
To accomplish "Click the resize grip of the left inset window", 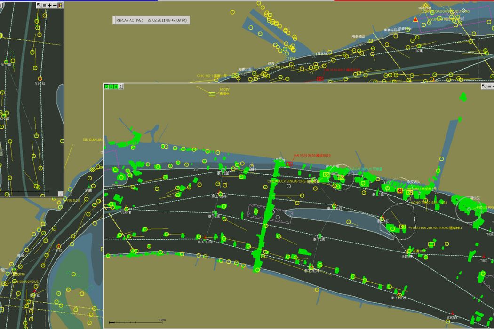I will click(61, 194).
